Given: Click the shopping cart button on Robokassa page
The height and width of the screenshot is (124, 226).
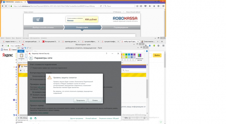Looking at the screenshot, I should click(x=38, y=20).
